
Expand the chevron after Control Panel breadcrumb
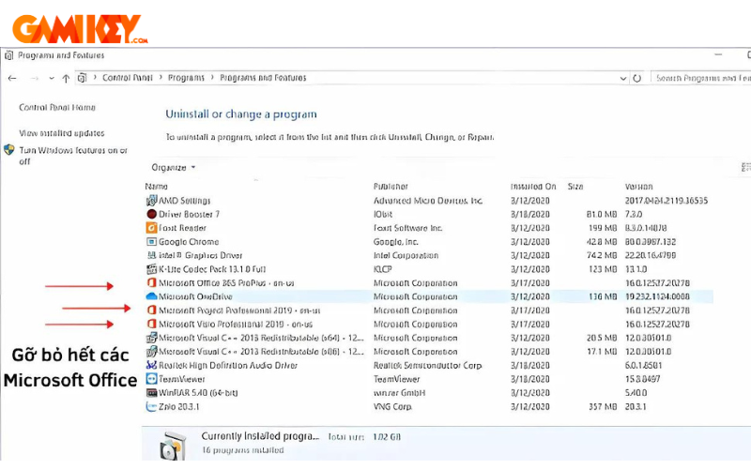[x=161, y=78]
